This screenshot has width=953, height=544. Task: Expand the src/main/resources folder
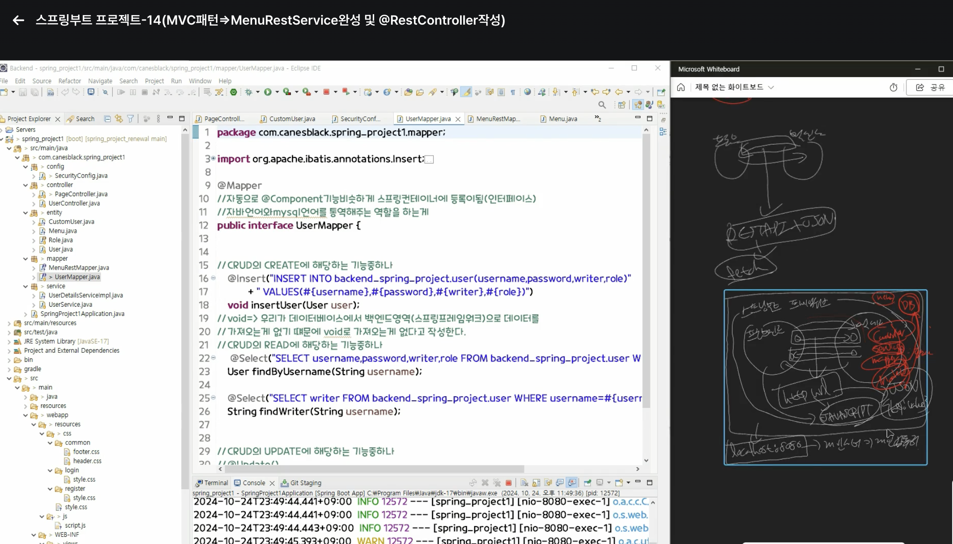[9, 323]
